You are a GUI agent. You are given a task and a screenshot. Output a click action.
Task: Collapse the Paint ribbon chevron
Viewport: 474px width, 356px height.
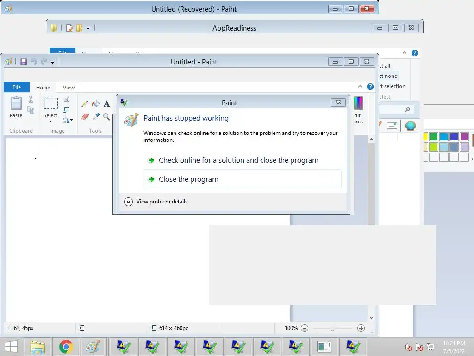pyautogui.click(x=360, y=87)
